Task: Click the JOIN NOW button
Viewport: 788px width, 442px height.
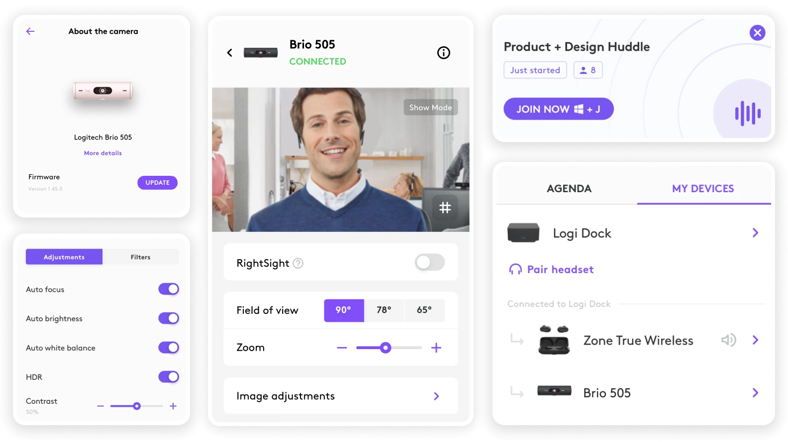Action: point(558,109)
